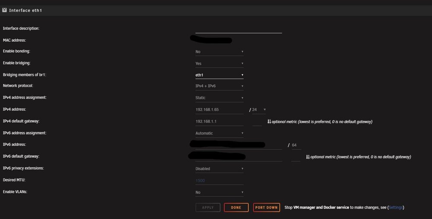Click the 'IPv4 default gateway:' label
Viewport: 432px width, 219px height.
pos(21,121)
